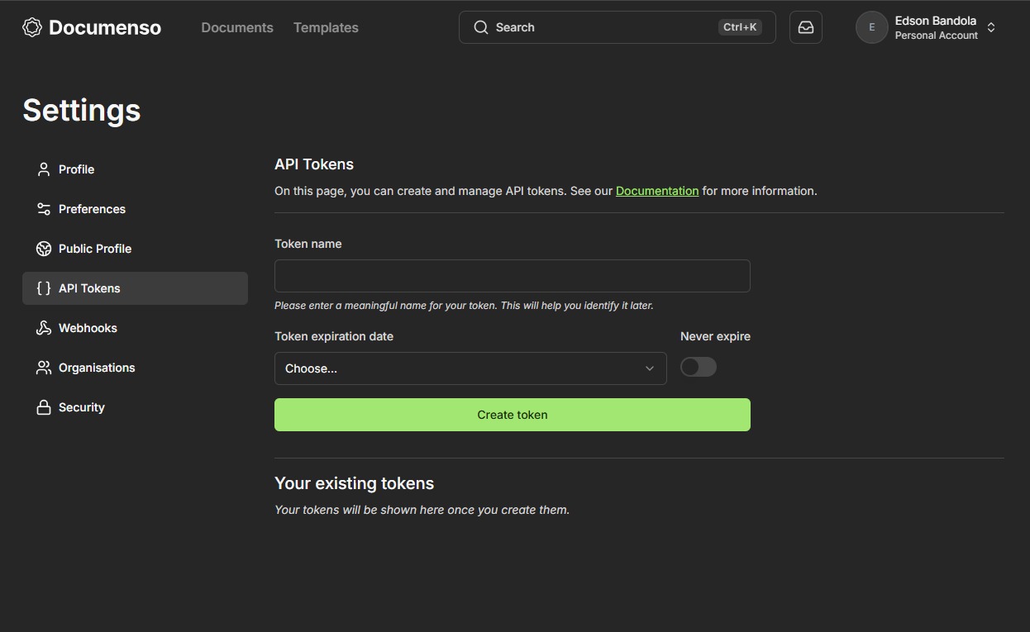
Task: Open the Documentation link
Action: 657,191
